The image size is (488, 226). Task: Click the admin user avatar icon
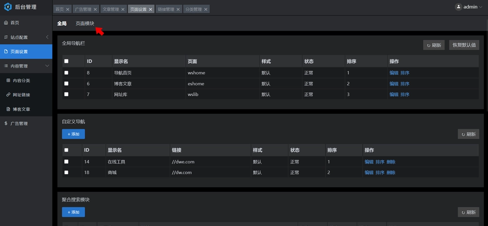point(458,7)
